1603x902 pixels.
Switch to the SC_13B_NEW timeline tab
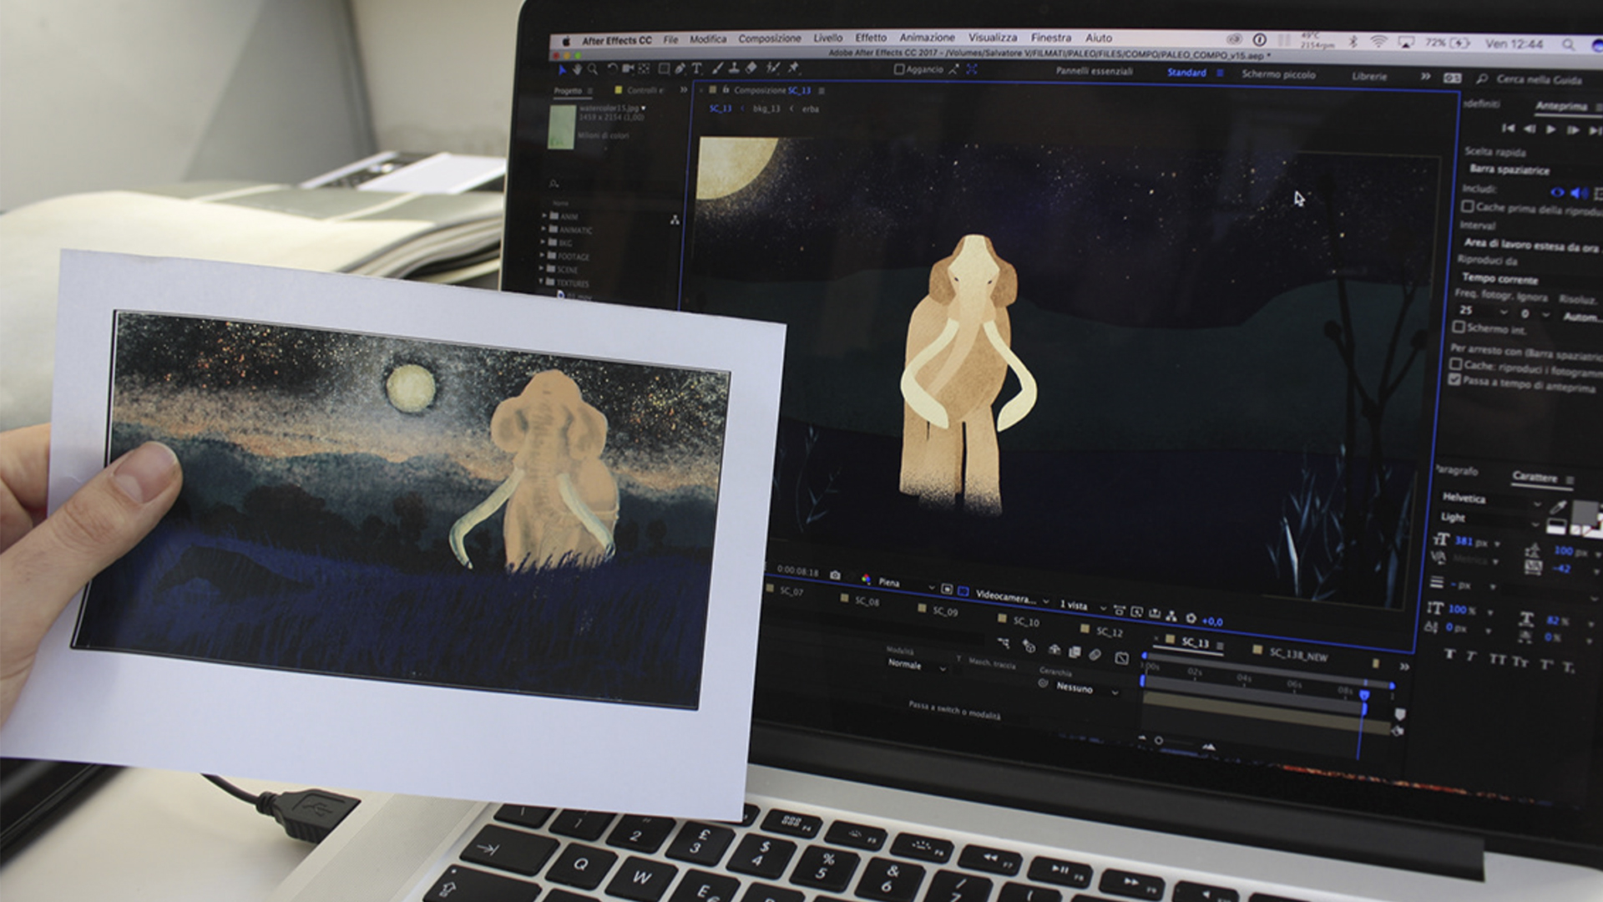(x=1291, y=654)
